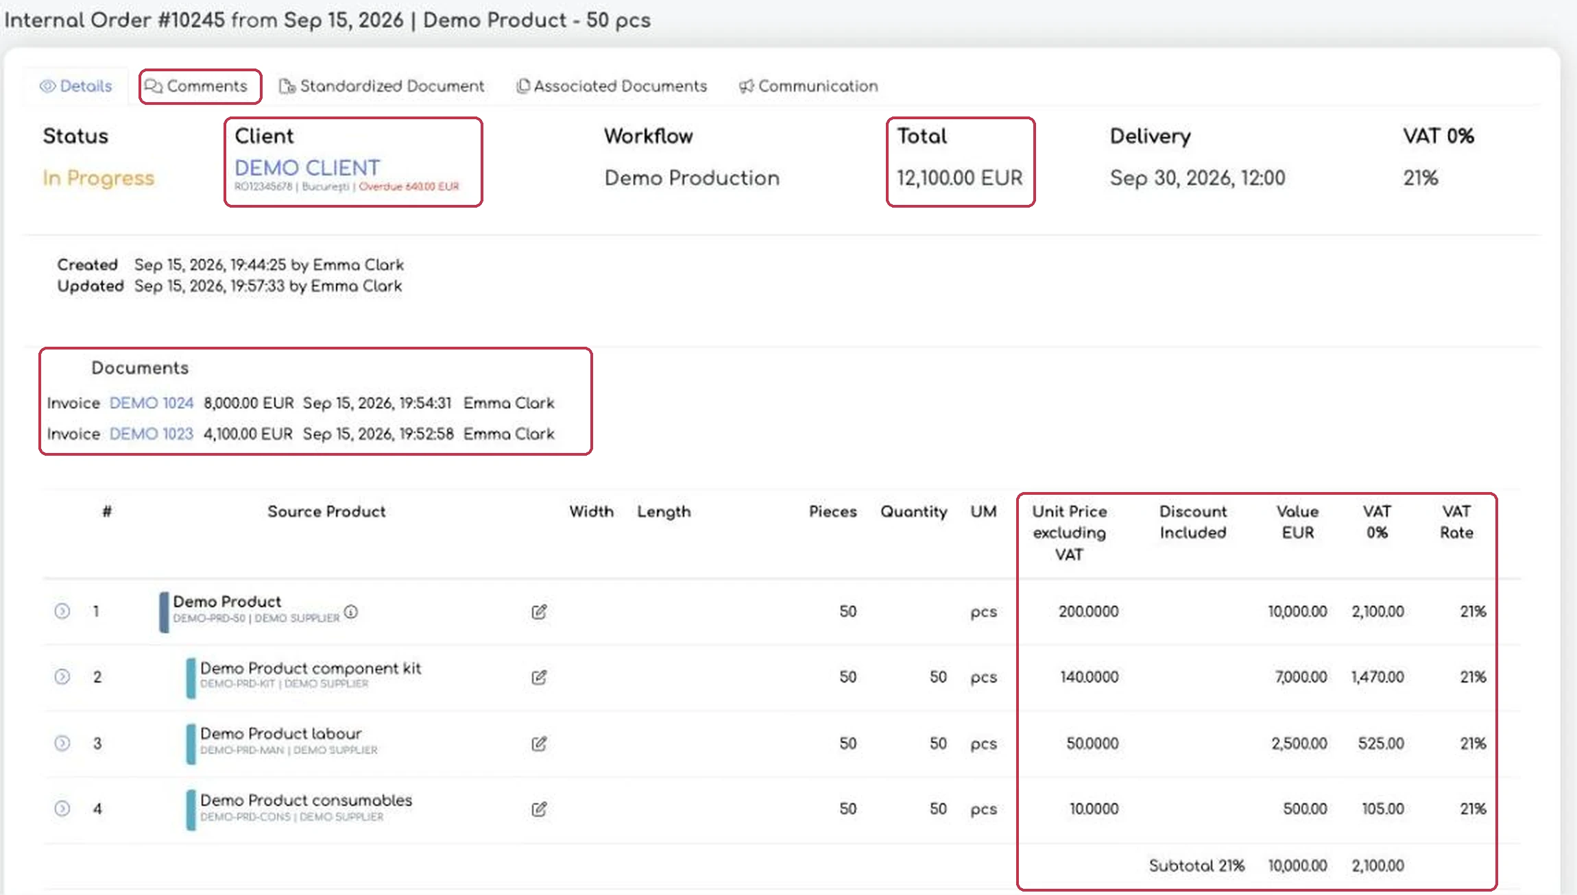Click the 8,000.00 EUR invoice amount
Screen dimensions: 1577x895
[x=248, y=403]
